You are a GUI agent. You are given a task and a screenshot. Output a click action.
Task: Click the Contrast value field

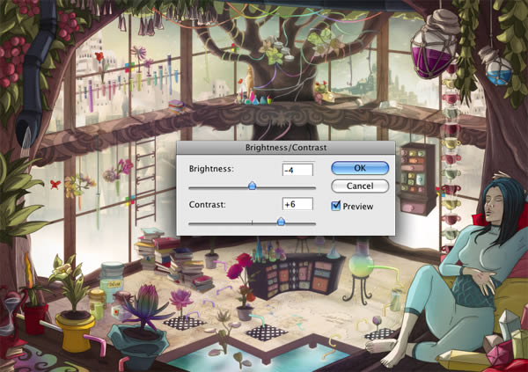pyautogui.click(x=297, y=204)
